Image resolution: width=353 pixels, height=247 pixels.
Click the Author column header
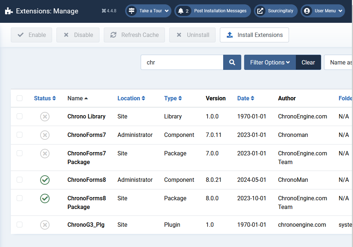click(x=287, y=98)
